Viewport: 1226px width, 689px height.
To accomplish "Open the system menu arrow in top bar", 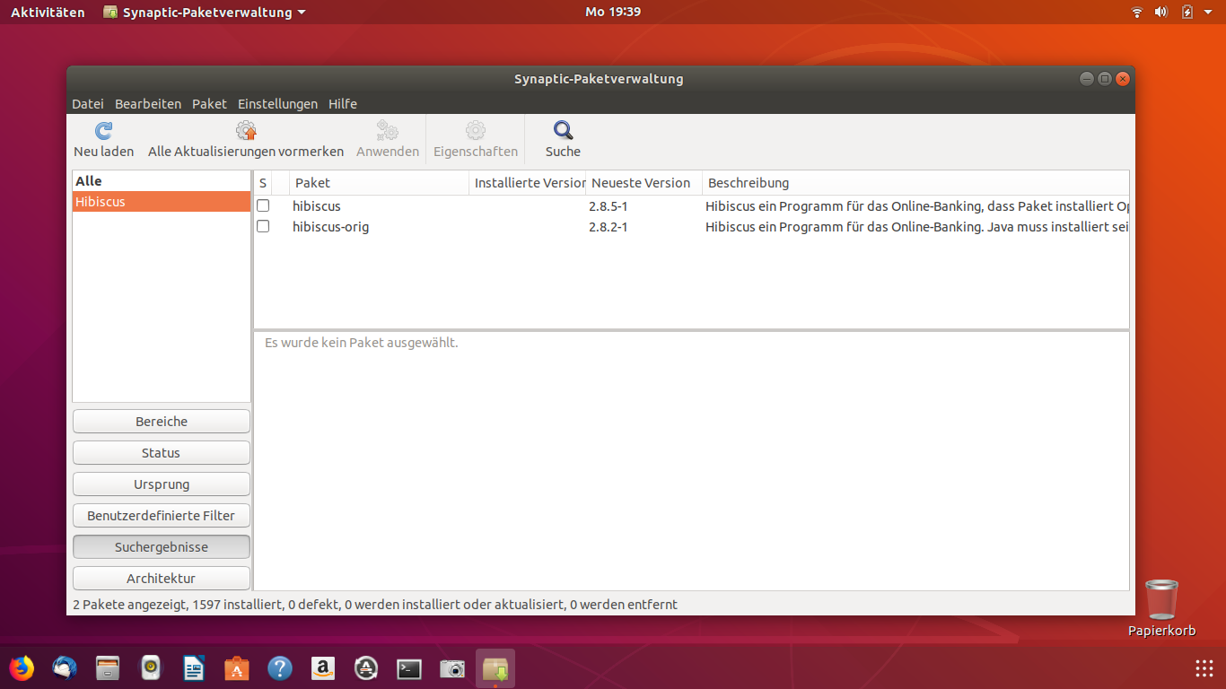I will [1210, 13].
